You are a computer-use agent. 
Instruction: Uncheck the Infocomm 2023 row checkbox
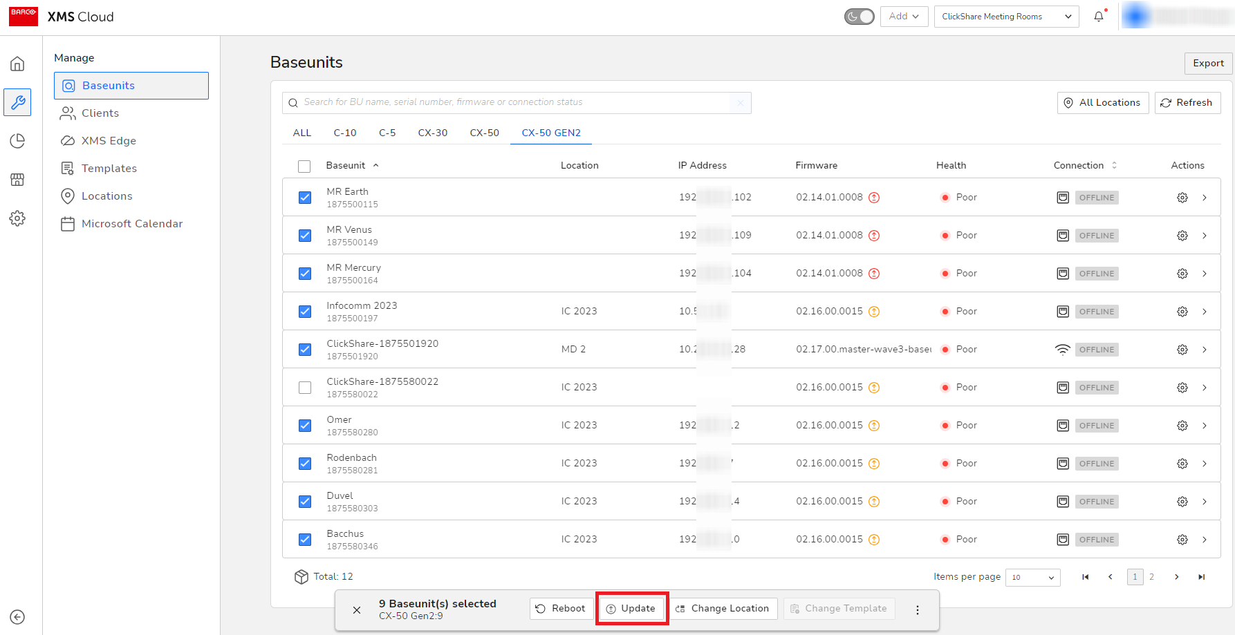[x=305, y=312]
